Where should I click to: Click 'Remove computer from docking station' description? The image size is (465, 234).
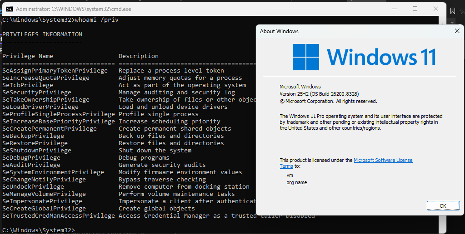[x=184, y=187]
